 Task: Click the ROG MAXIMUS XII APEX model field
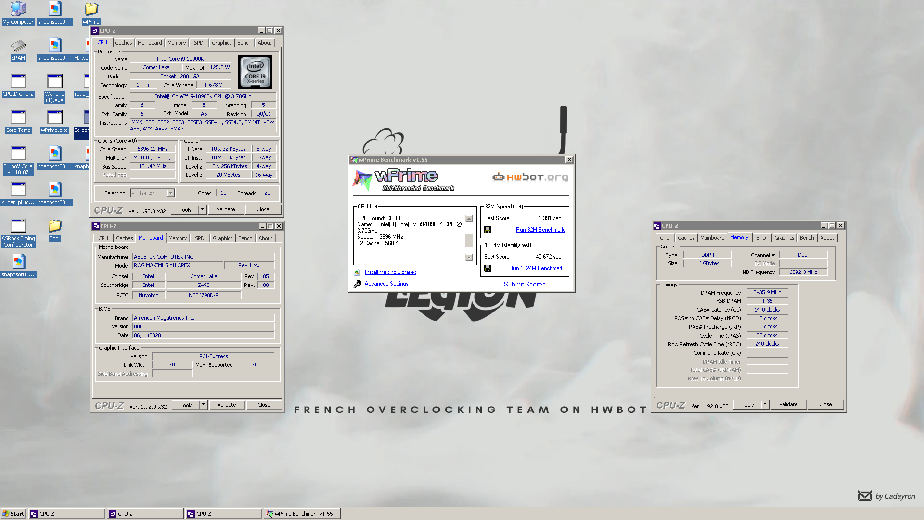point(178,266)
